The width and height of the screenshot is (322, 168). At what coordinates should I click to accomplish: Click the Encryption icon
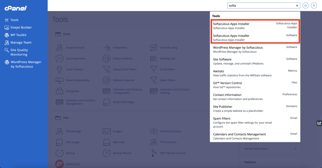click(x=59, y=91)
